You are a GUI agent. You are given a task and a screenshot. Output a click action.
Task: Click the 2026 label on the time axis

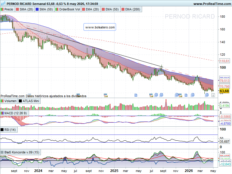[189, 171]
